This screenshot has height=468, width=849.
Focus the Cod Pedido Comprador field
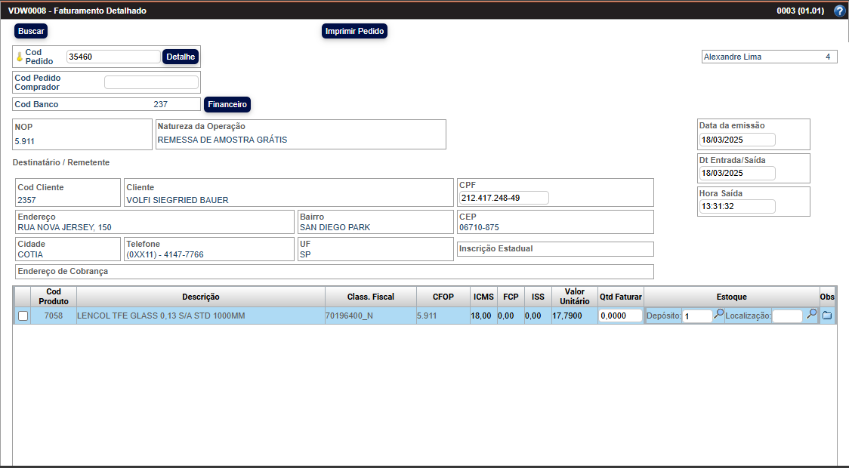point(151,82)
